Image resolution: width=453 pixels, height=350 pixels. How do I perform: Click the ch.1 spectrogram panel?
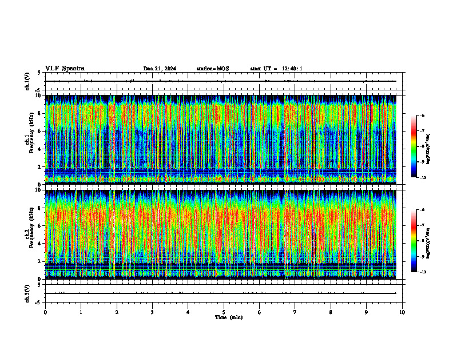(x=220, y=140)
